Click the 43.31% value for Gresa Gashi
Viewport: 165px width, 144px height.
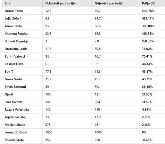tap(147, 79)
